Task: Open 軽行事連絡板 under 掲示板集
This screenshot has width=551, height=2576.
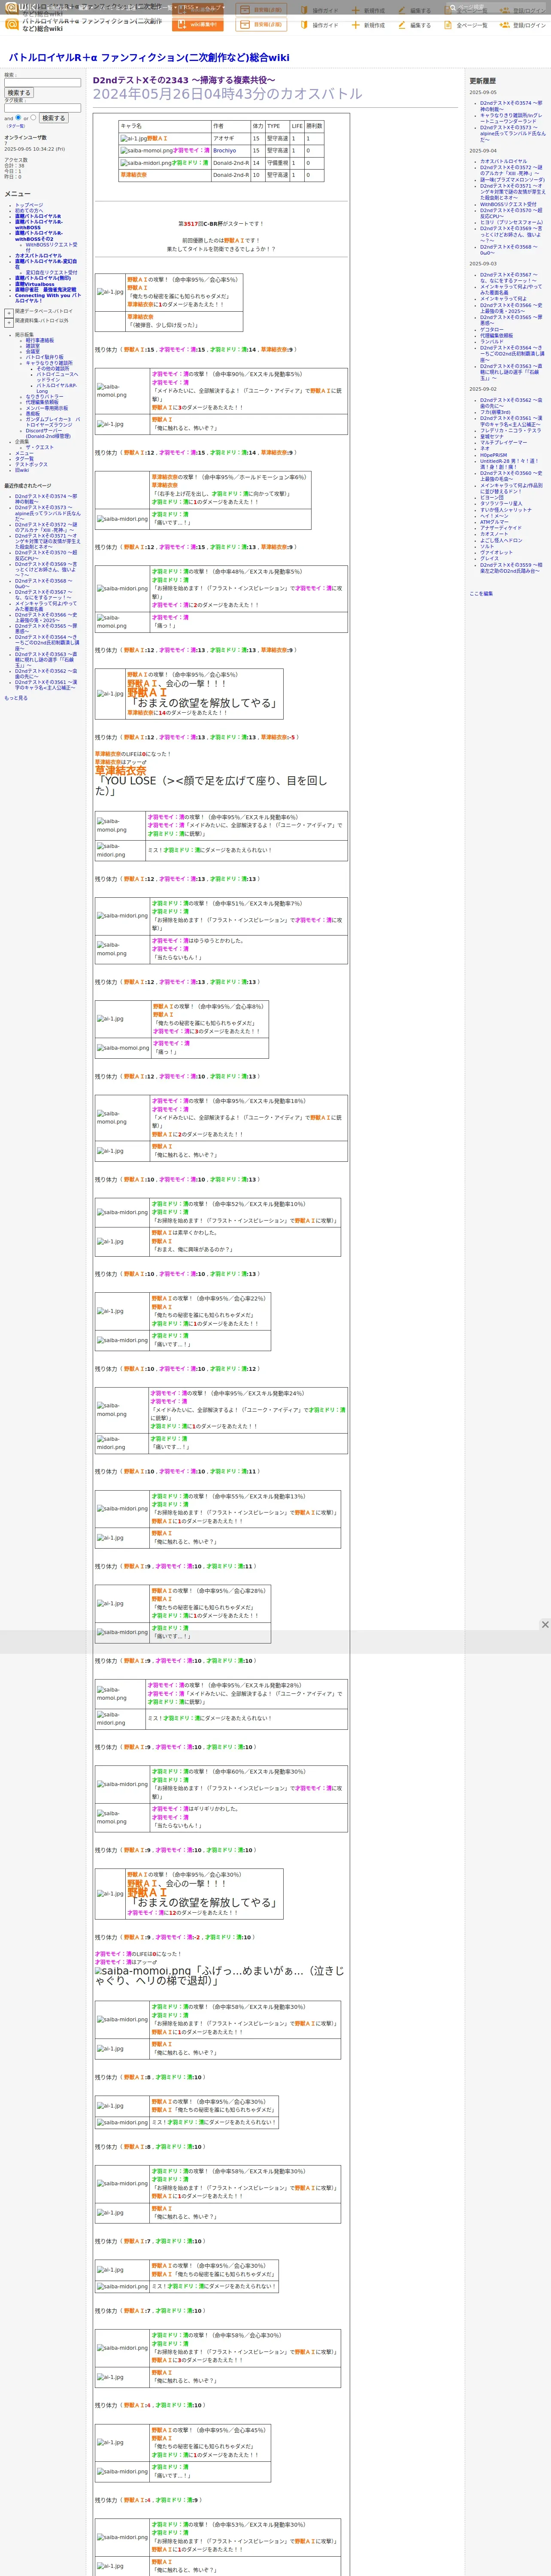Action: pyautogui.click(x=40, y=340)
